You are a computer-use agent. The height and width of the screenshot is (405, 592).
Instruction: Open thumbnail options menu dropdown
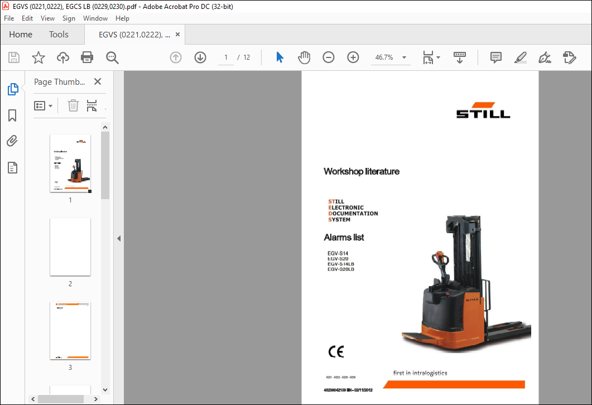coord(43,105)
